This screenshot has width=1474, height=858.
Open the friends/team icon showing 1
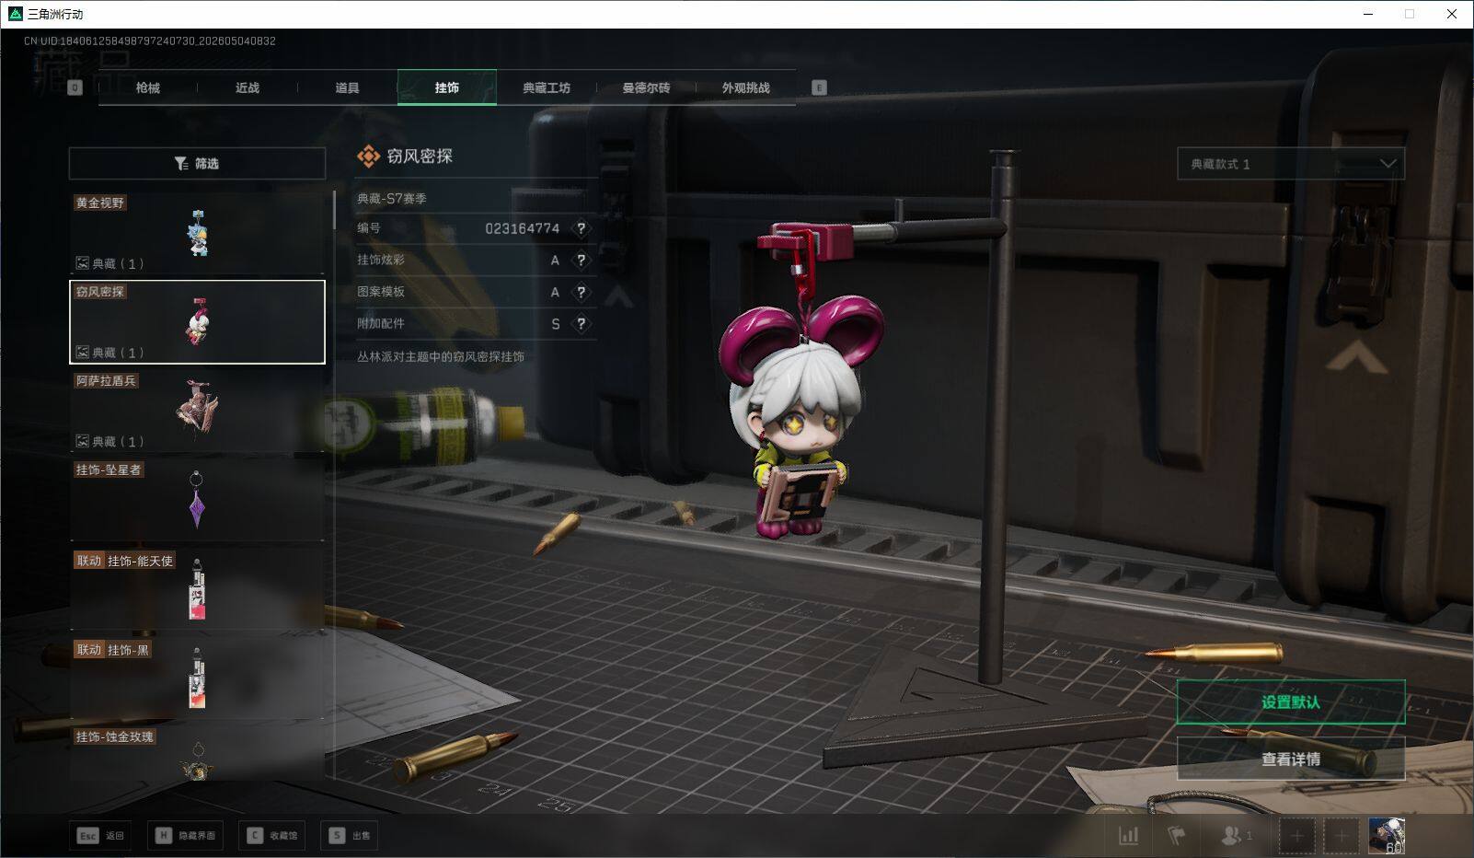1236,836
